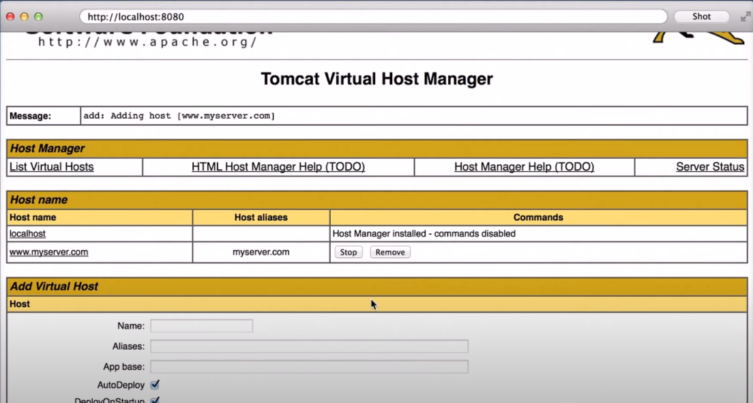Viewport: 753px width, 403px height.
Task: Click the address bar showing localhost:8080
Action: coord(373,16)
